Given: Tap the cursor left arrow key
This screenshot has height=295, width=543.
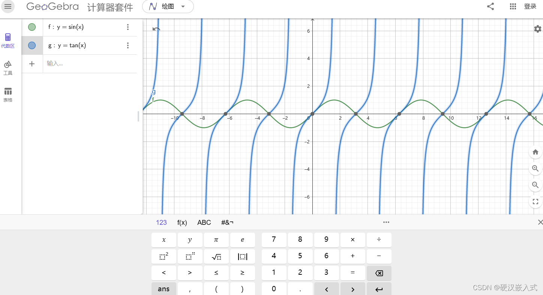Looking at the screenshot, I should pos(327,289).
